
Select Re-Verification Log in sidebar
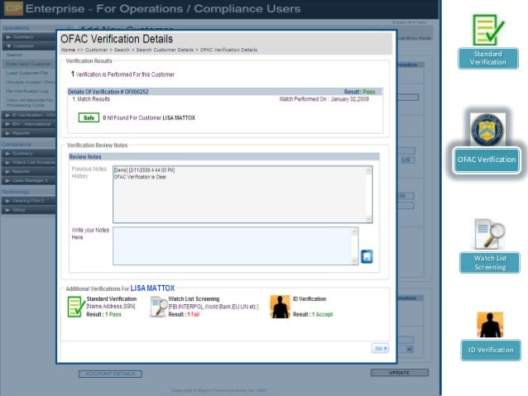27,91
